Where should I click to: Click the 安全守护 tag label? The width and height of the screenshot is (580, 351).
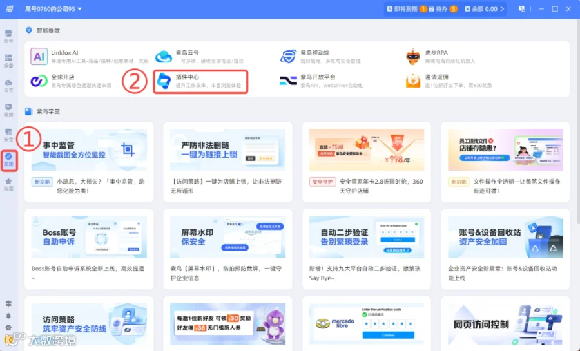(x=322, y=182)
